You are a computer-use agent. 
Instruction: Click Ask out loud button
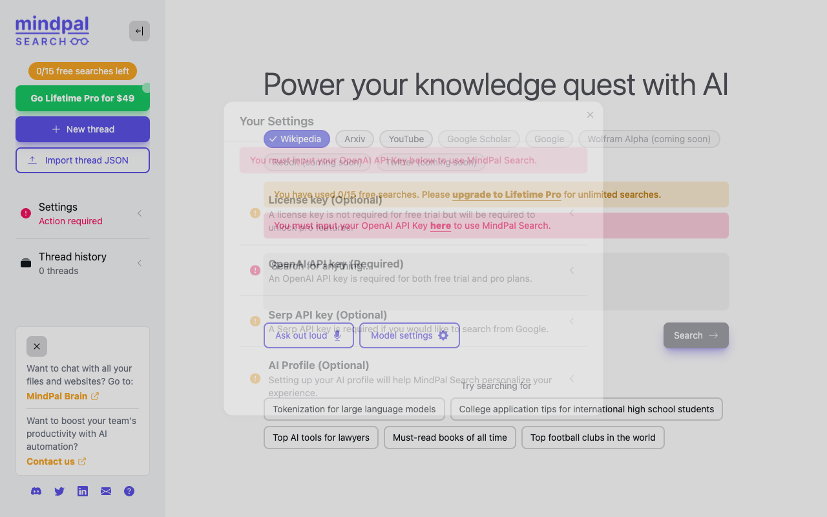[x=309, y=335]
